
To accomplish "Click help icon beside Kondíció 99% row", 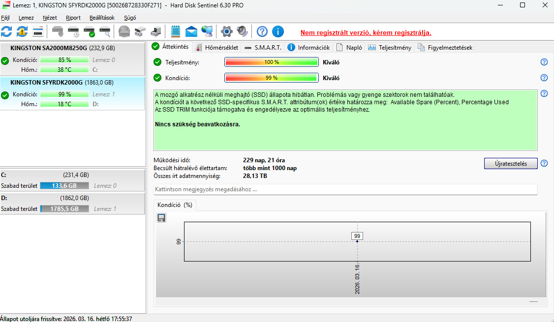I will (x=544, y=78).
